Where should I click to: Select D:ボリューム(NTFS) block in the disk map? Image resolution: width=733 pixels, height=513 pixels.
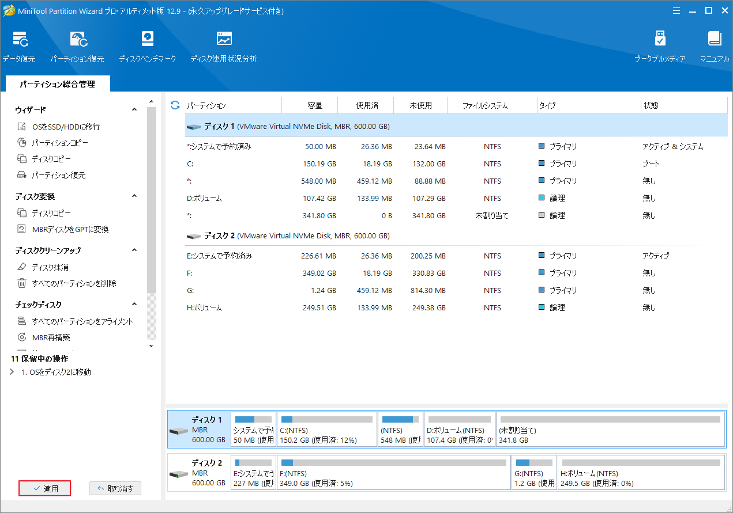click(x=459, y=429)
